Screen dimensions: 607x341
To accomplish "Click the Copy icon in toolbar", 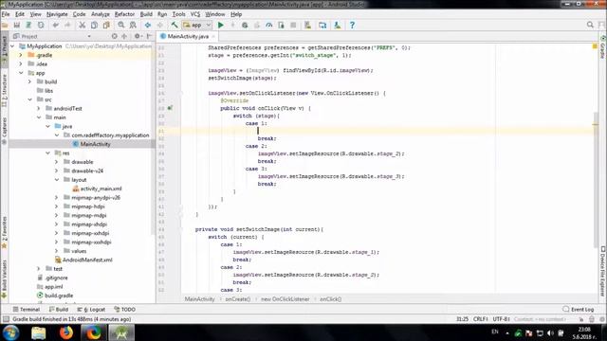I will click(94, 26).
